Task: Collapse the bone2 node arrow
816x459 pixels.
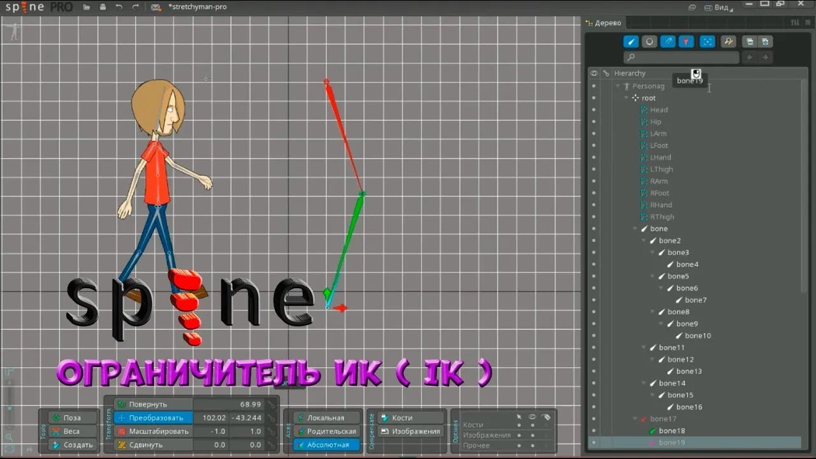Action: (645, 240)
